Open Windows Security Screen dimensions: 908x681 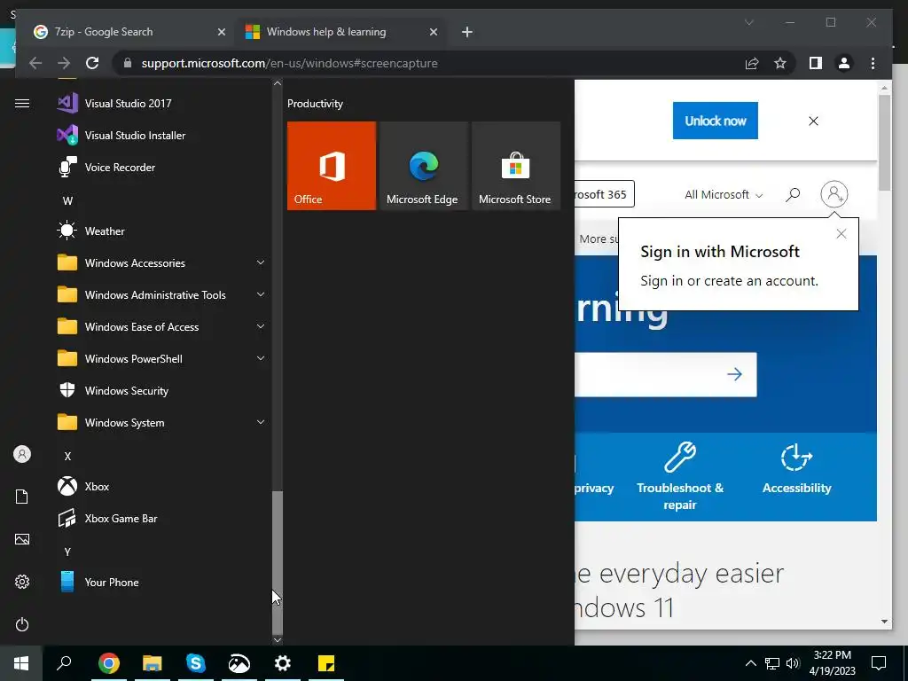pyautogui.click(x=160, y=391)
